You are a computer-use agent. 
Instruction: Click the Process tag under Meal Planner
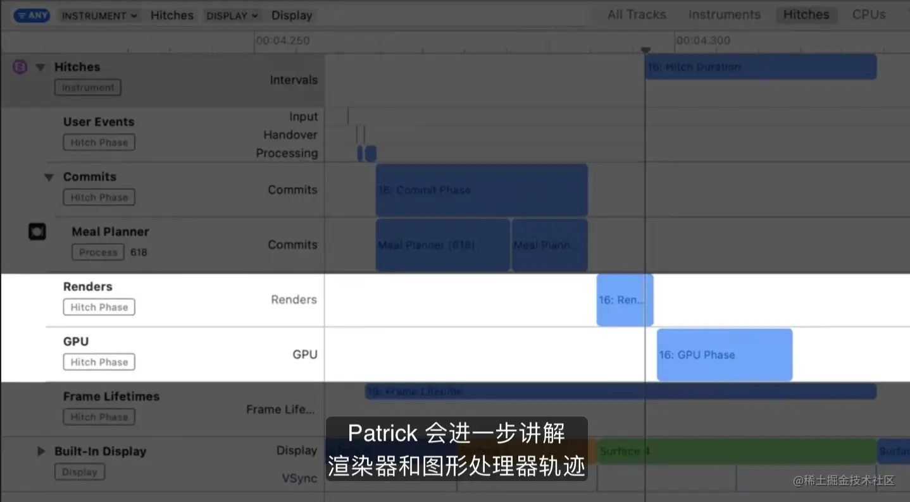point(98,252)
